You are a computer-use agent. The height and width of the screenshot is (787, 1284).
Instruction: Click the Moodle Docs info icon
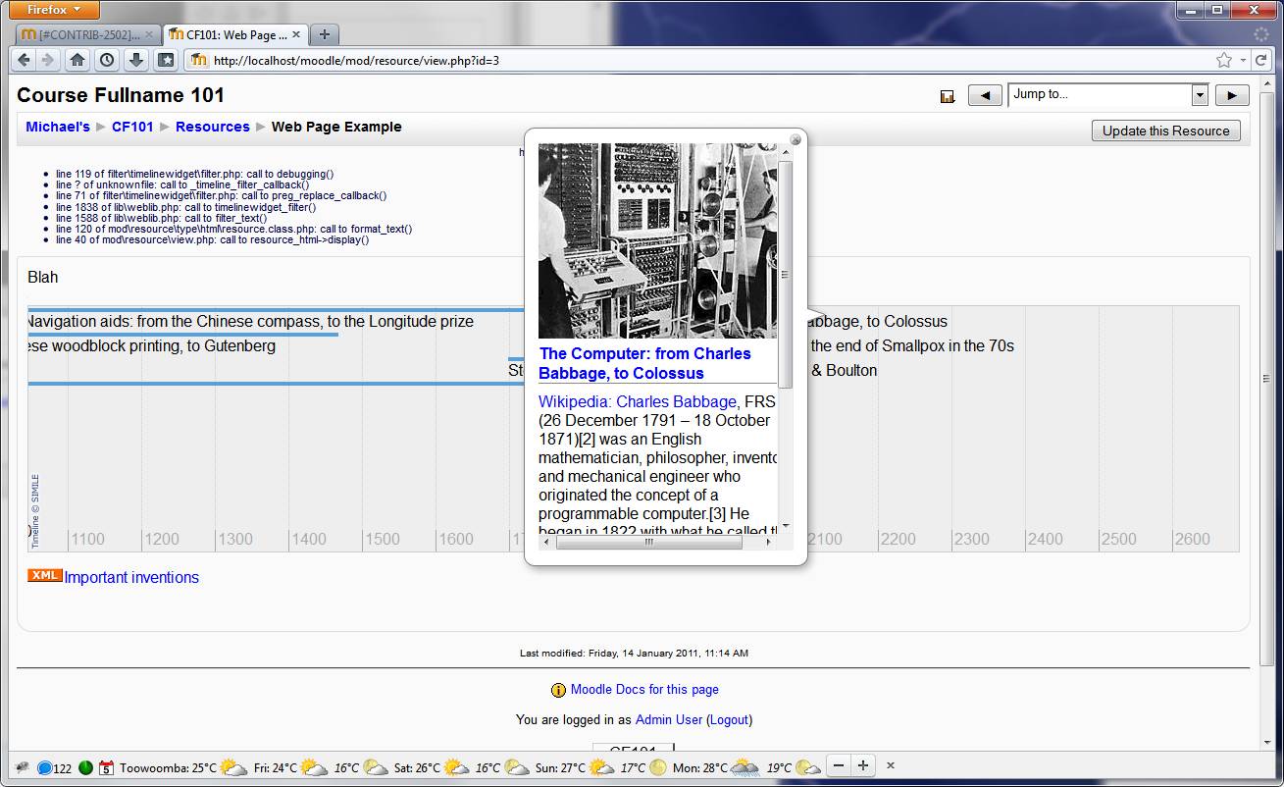(558, 690)
